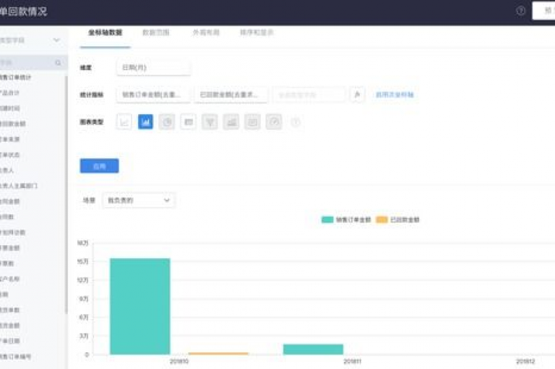Select 合同金额 in the field list
The height and width of the screenshot is (369, 555).
pyautogui.click(x=10, y=201)
